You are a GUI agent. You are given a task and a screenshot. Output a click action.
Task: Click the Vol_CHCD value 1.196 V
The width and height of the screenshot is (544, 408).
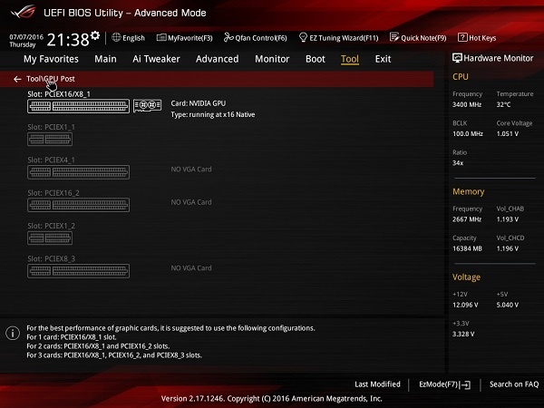click(508, 248)
